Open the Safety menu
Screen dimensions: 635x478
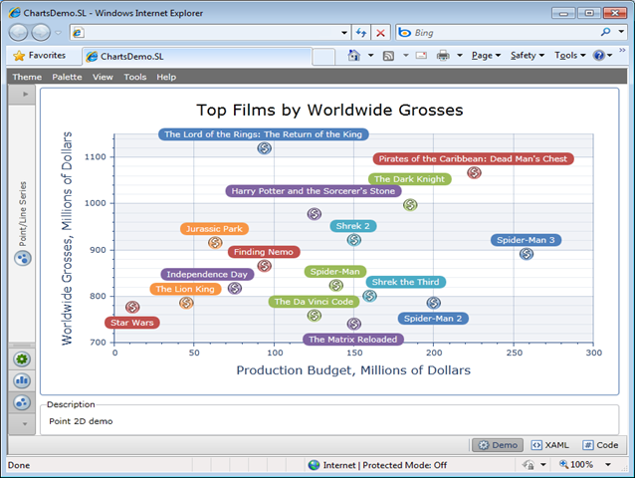pos(528,56)
